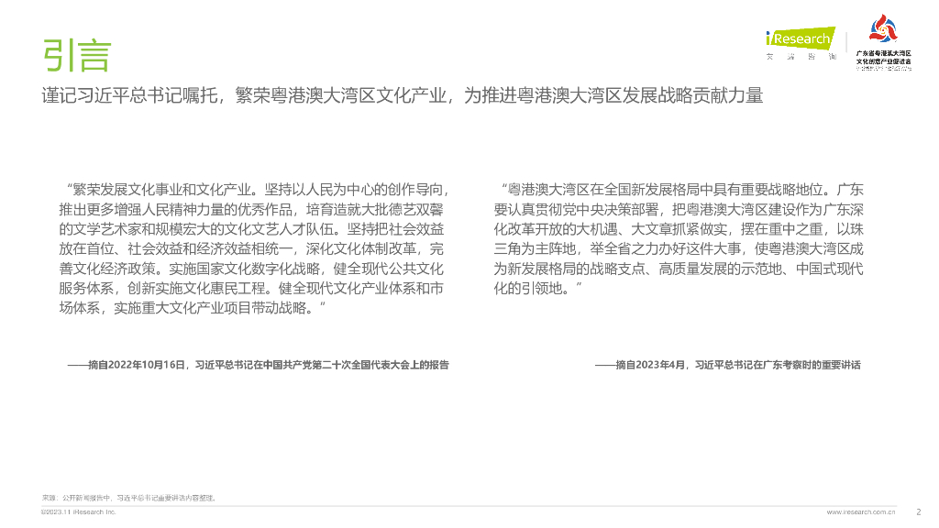The height and width of the screenshot is (528, 939).
Task: Select the subtitle beginning 谨记习近平总书记嘱托
Action: [403, 95]
